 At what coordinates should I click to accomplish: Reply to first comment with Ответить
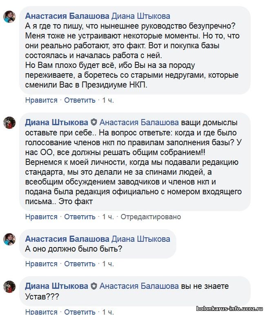[80, 100]
